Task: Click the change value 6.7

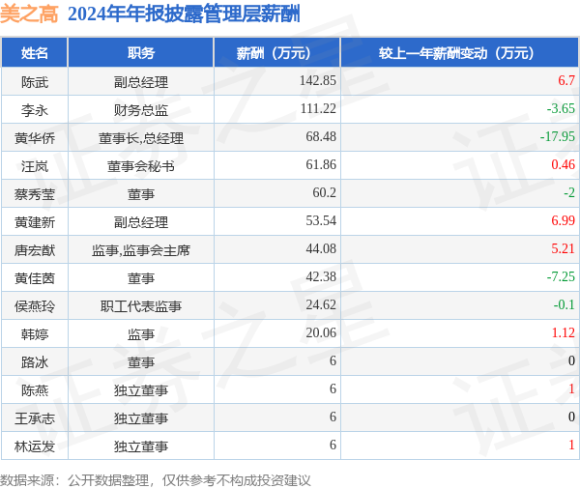Action: [x=566, y=80]
